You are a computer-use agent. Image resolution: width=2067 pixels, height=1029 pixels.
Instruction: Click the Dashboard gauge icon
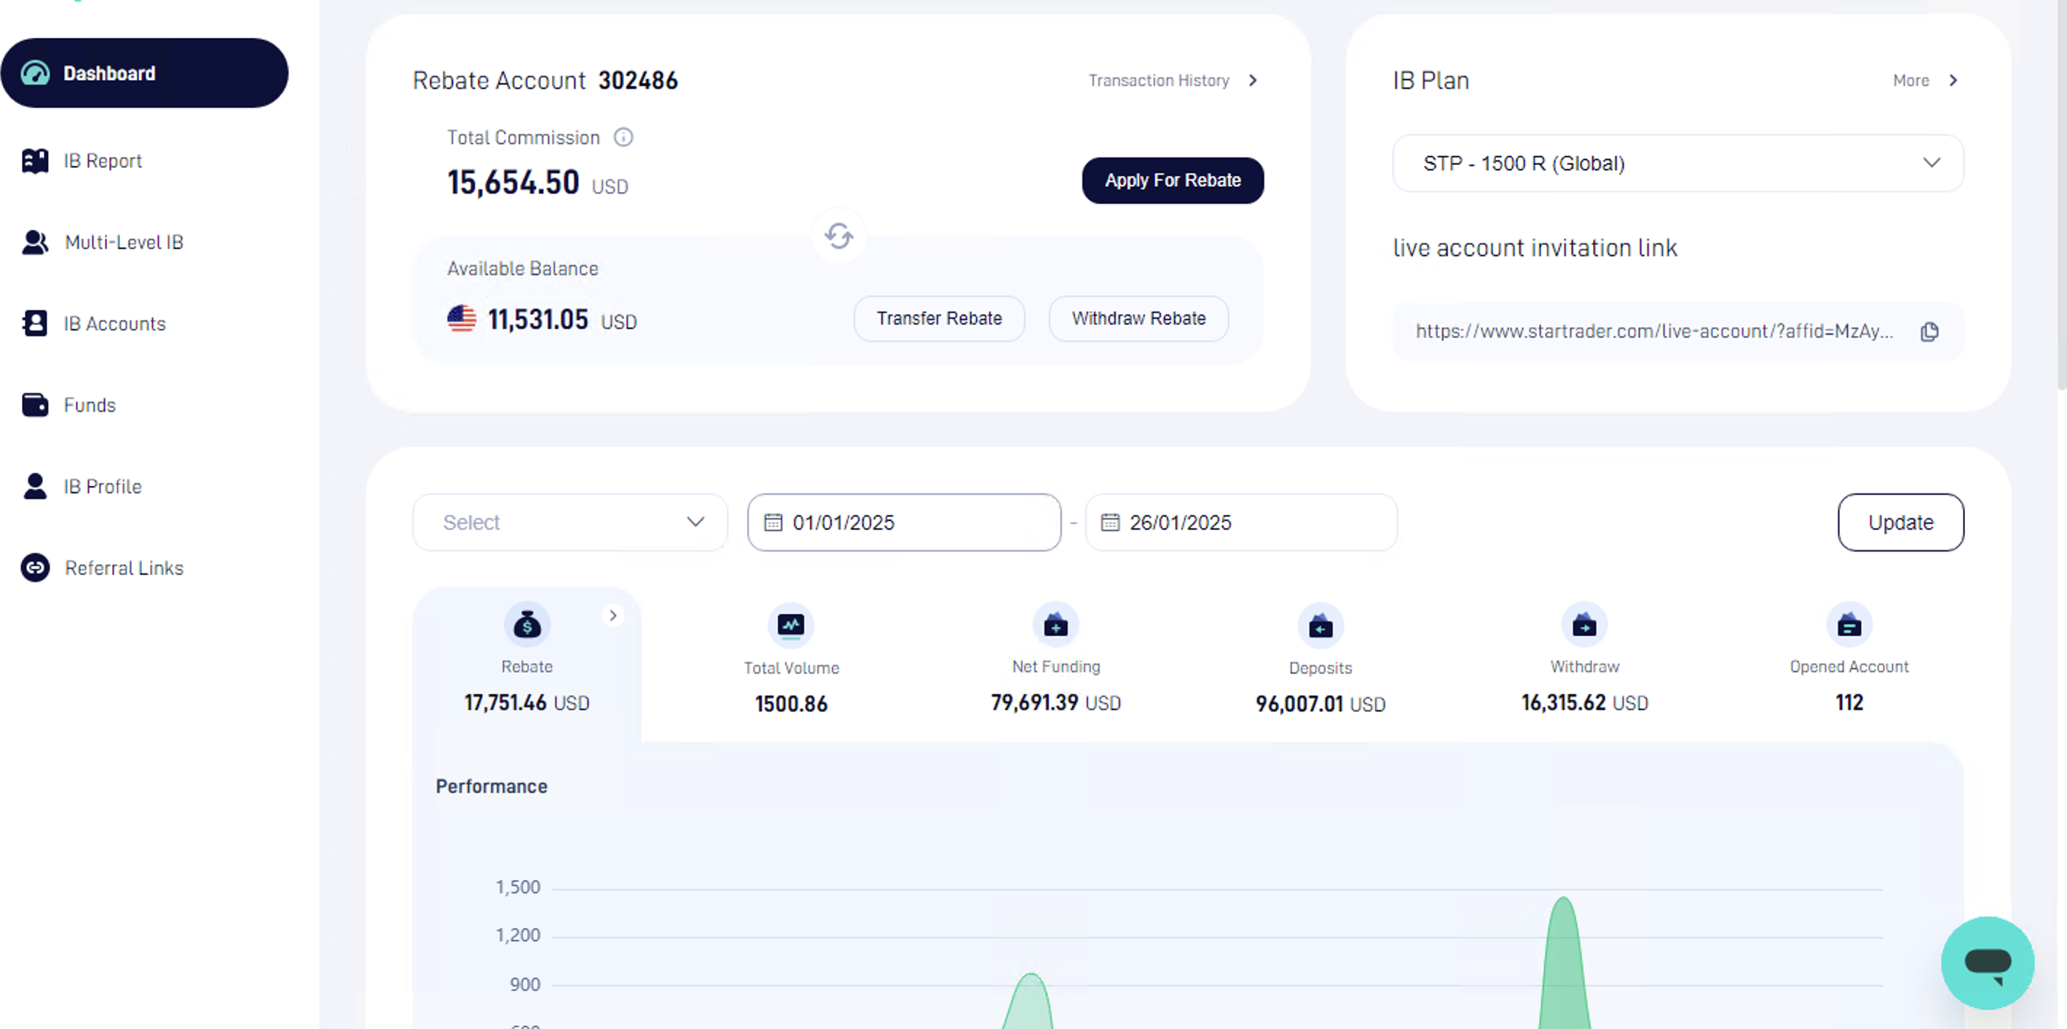(x=35, y=73)
